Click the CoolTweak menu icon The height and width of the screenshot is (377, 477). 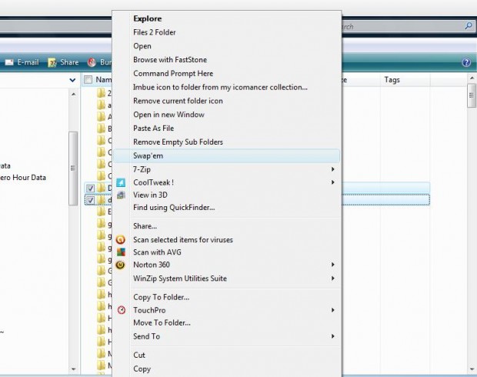tap(120, 182)
